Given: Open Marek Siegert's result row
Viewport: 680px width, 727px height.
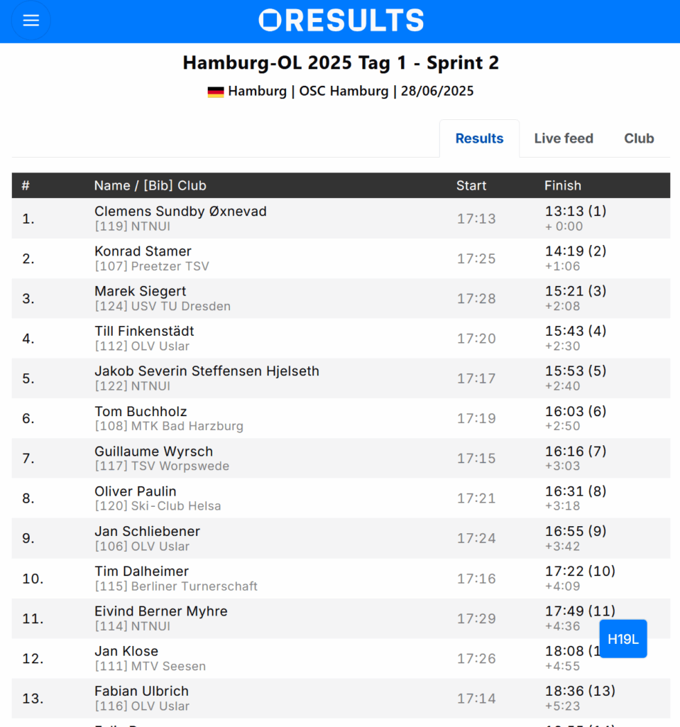Looking at the screenshot, I should tap(341, 298).
